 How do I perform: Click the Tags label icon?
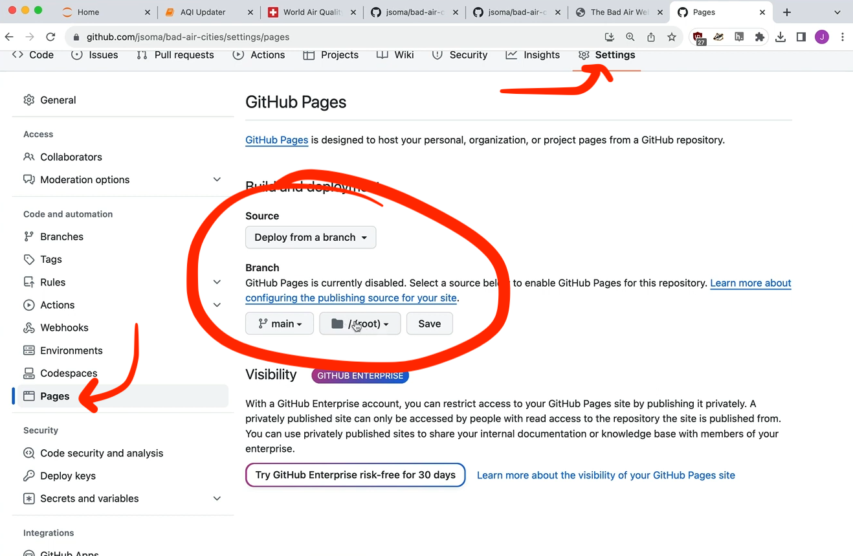point(29,259)
